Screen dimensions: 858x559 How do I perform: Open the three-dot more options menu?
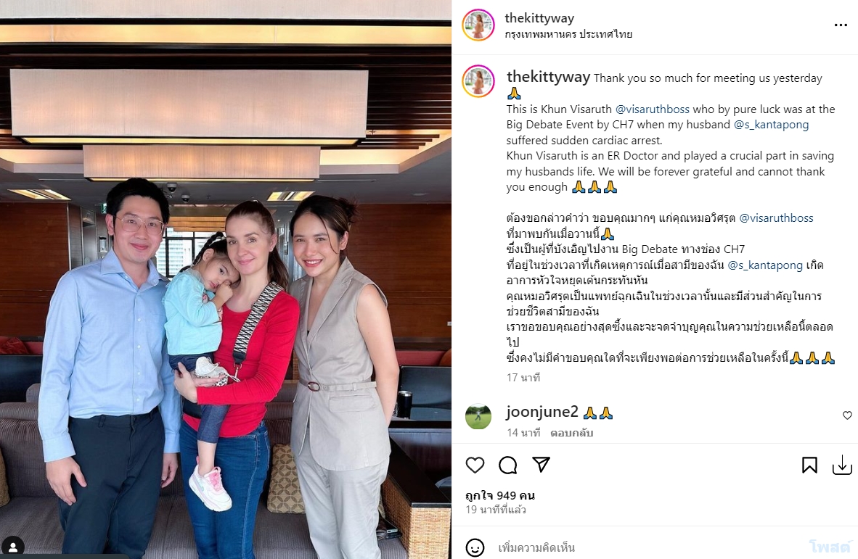click(841, 25)
